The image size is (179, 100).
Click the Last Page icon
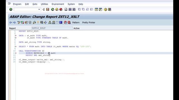coord(91,9)
